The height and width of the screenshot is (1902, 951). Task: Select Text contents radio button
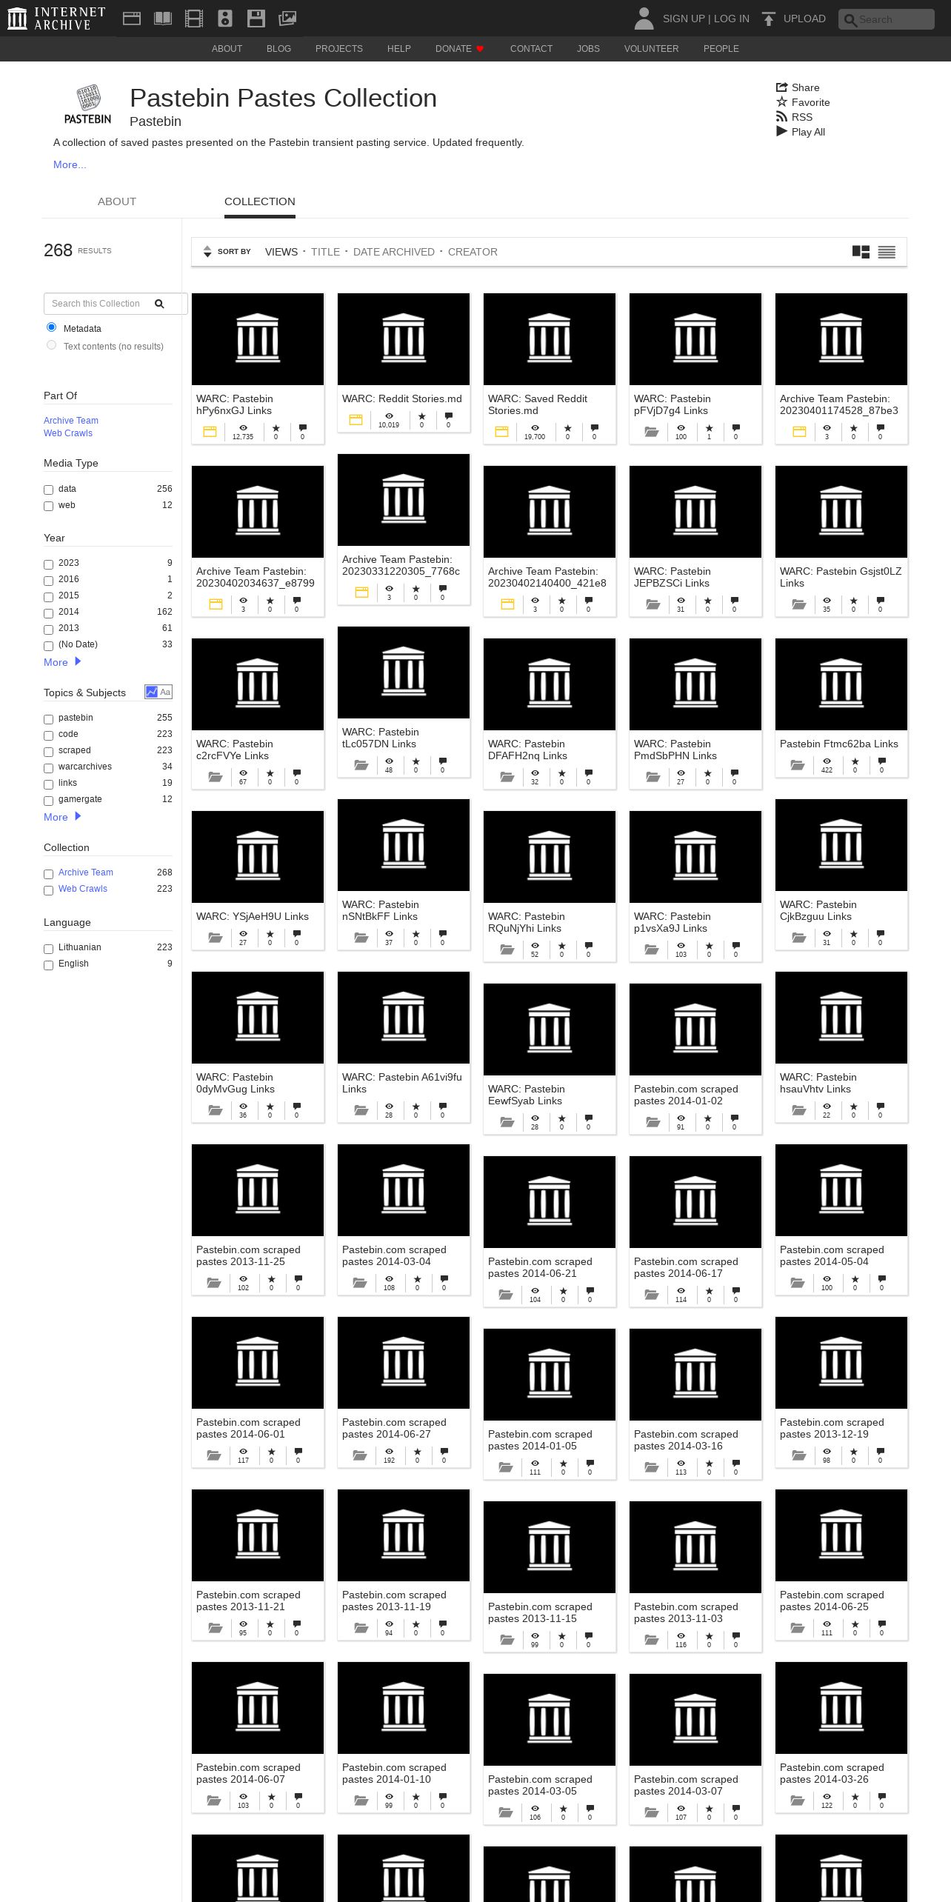(x=51, y=345)
